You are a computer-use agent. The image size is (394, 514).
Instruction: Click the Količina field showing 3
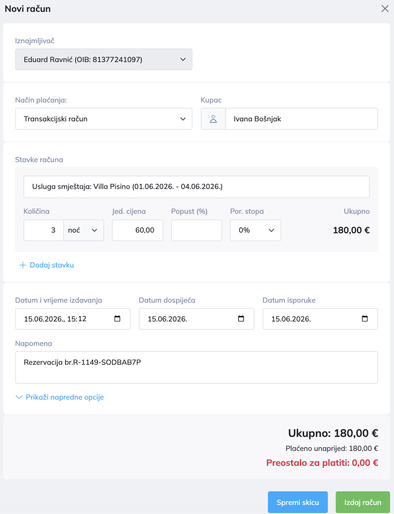point(44,230)
